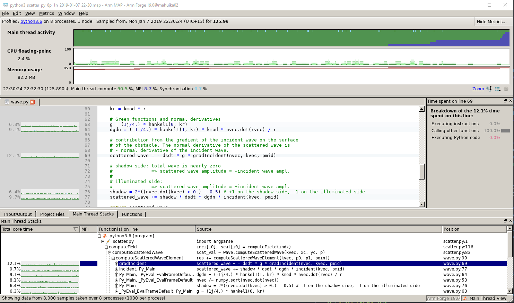
Task: Click the circular refresh icon beside metrics list
Action: [x=506, y=89]
